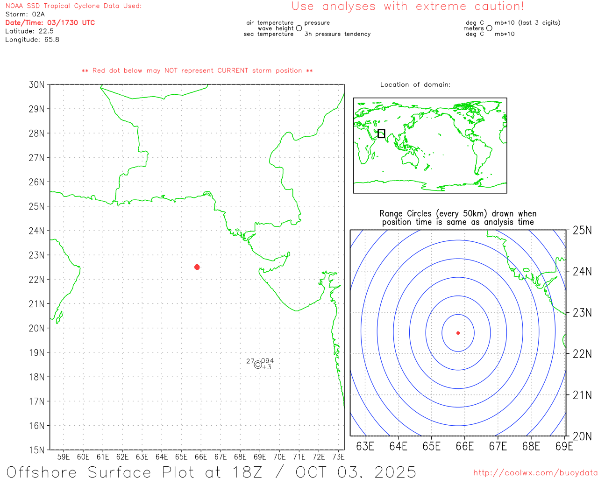Click buoy air temperature value '27'
Image resolution: width=598 pixels, height=478 pixels.
click(x=250, y=361)
